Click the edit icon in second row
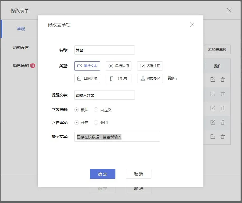This screenshot has height=203, width=242. [x=213, y=94]
